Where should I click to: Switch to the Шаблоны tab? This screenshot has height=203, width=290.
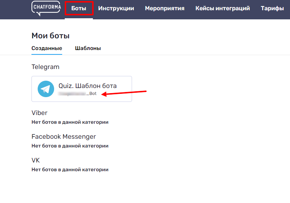(x=88, y=48)
